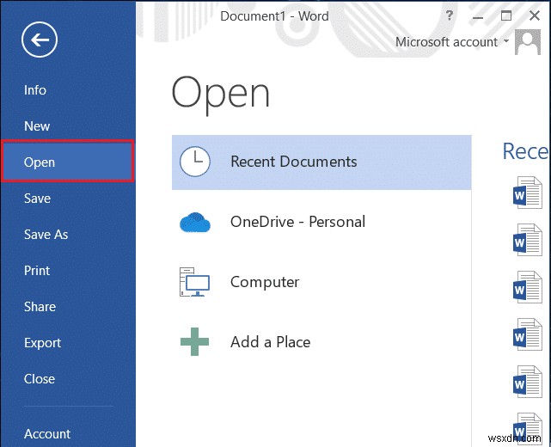Open the Print page
Image resolution: width=551 pixels, height=447 pixels.
coord(37,271)
